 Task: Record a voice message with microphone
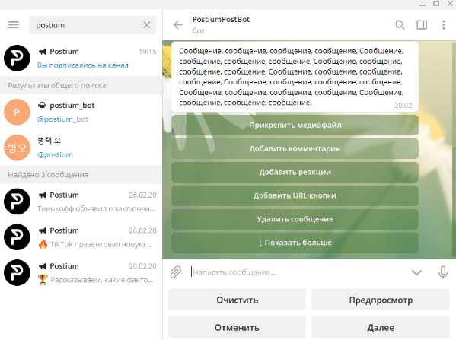[x=442, y=272]
